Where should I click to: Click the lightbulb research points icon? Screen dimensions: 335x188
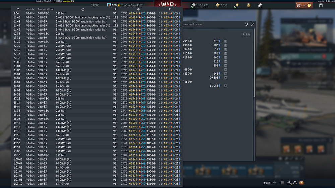click(x=236, y=5)
